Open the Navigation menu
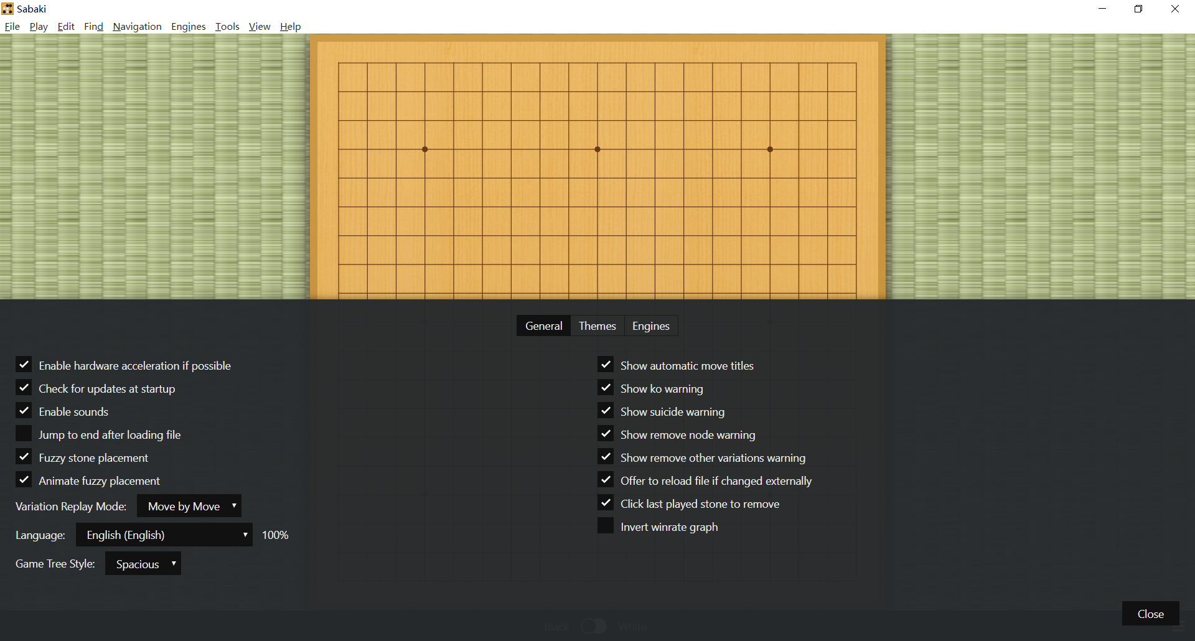The image size is (1195, 641). click(136, 26)
